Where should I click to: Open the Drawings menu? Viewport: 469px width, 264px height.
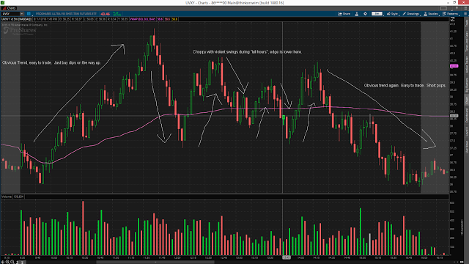[410, 14]
